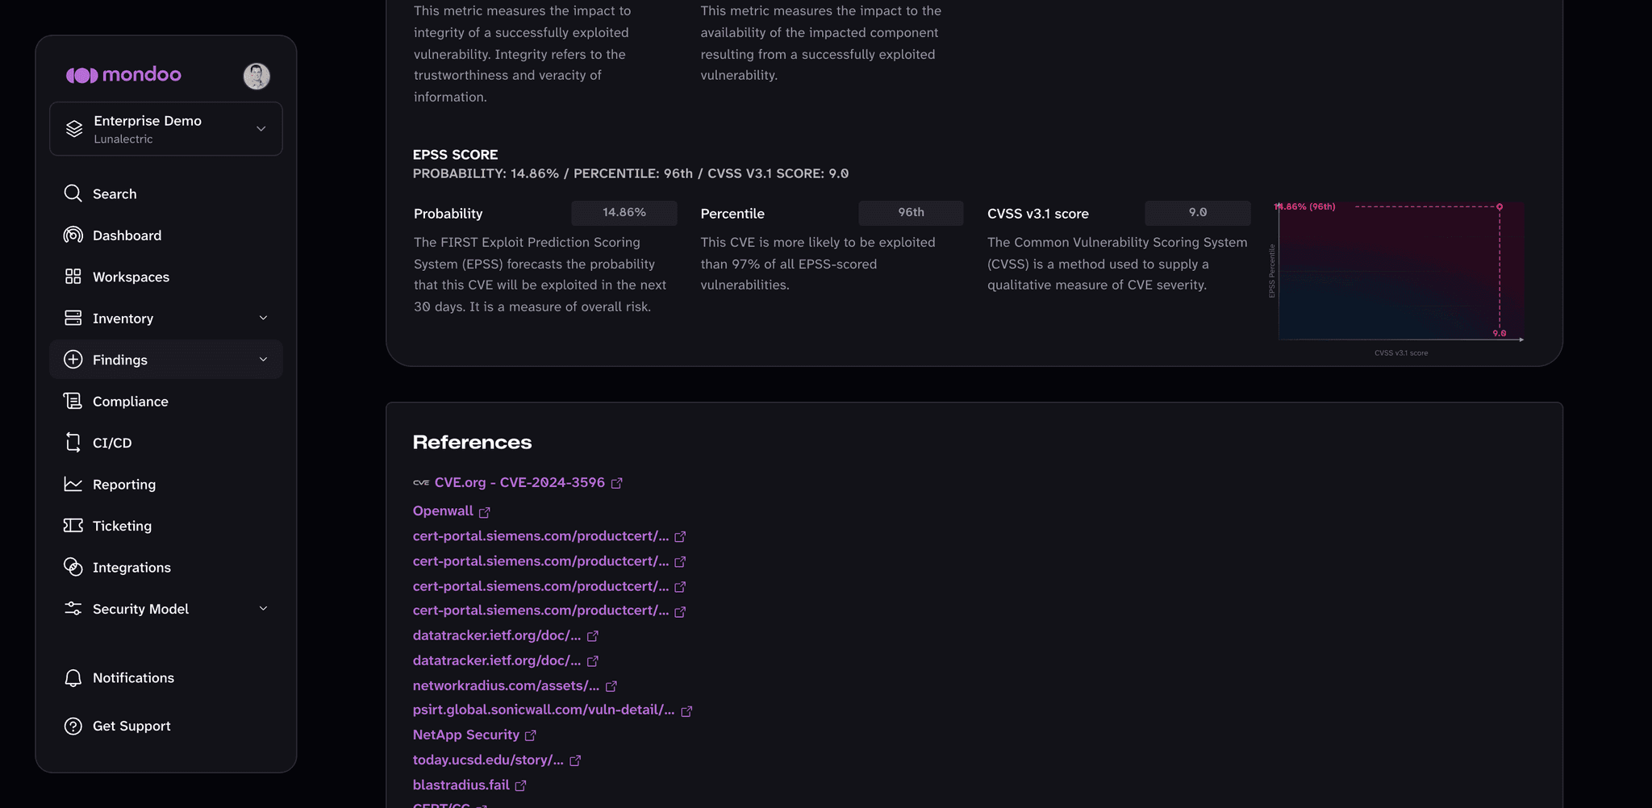Click external-link icon next to NetApp Security
Screen dimensions: 1652x808
(531, 735)
